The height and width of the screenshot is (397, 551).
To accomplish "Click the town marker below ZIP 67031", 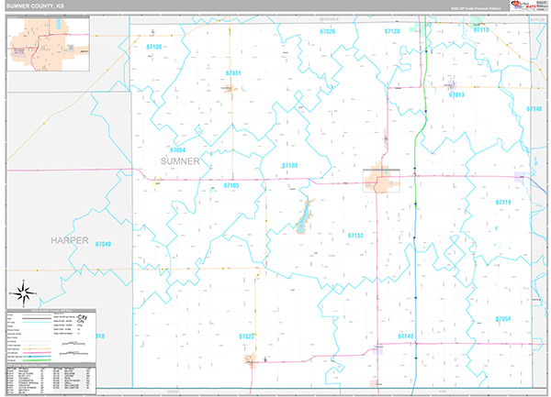I will coord(231,89).
